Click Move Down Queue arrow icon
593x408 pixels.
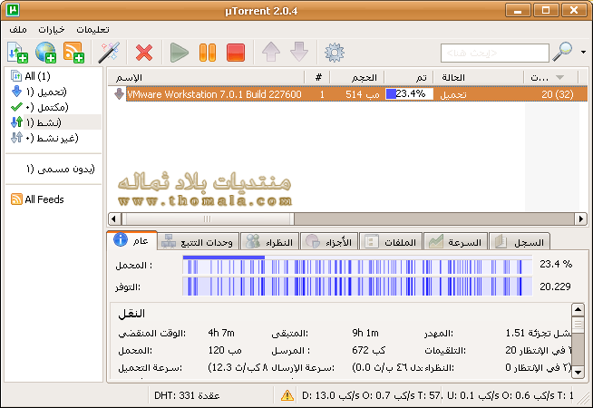pyautogui.click(x=299, y=53)
